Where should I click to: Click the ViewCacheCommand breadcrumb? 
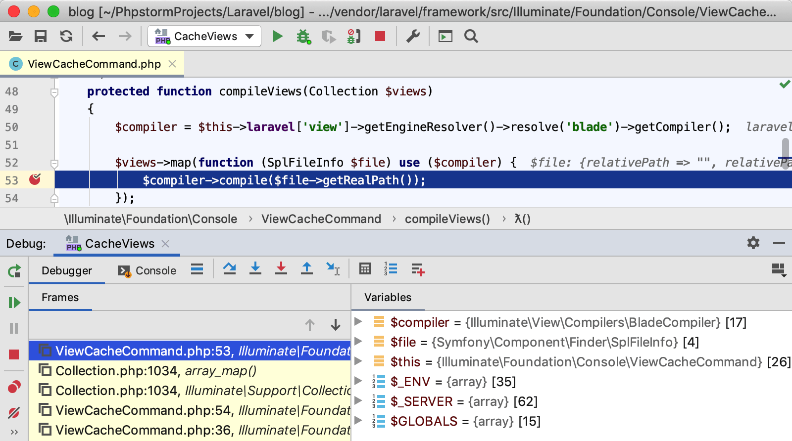pos(321,219)
